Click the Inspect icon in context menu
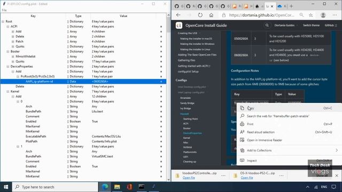 [x=242, y=161]
